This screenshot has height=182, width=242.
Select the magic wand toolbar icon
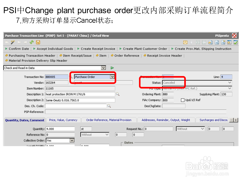tap(12, 42)
